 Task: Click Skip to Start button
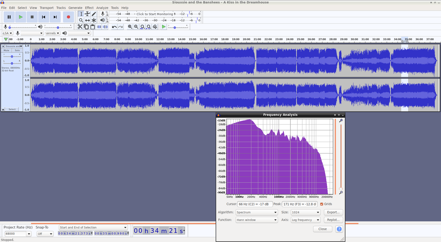[x=44, y=17]
